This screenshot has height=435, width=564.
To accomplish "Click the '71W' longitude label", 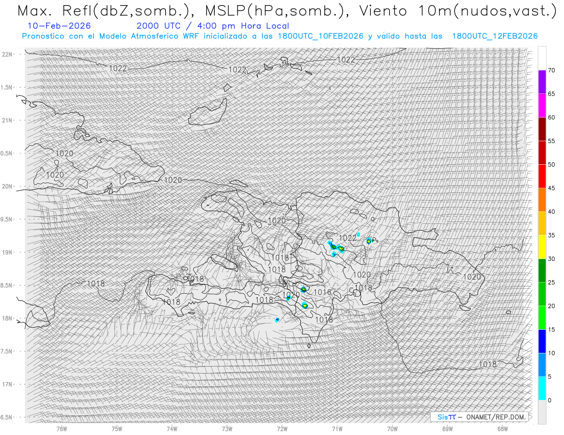I will [337, 428].
